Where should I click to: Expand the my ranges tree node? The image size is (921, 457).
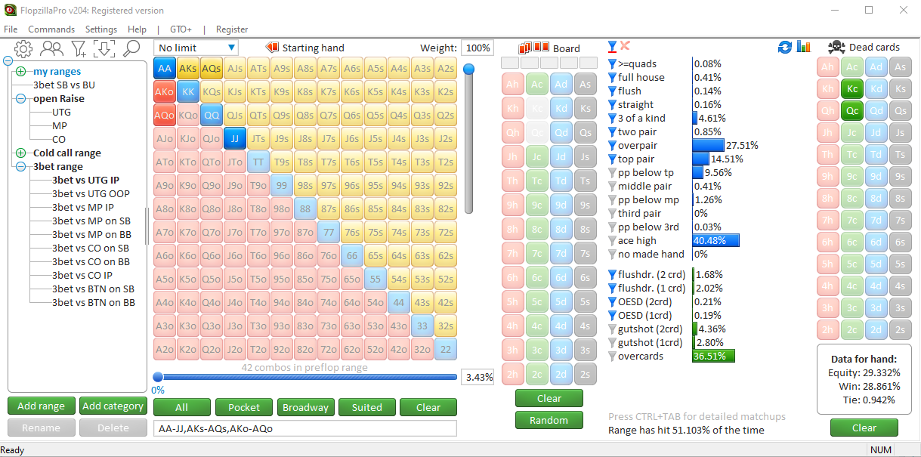click(20, 72)
